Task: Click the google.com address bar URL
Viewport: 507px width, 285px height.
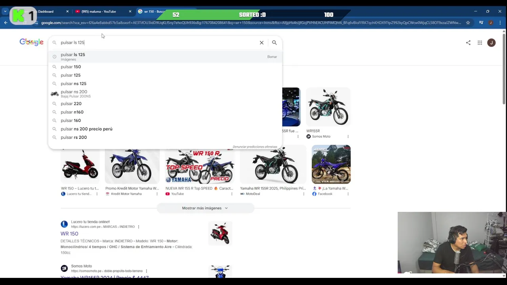Action: (x=251, y=23)
